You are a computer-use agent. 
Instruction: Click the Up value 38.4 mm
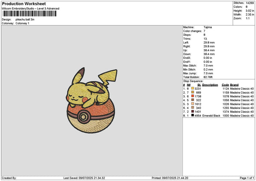(x=209, y=50)
